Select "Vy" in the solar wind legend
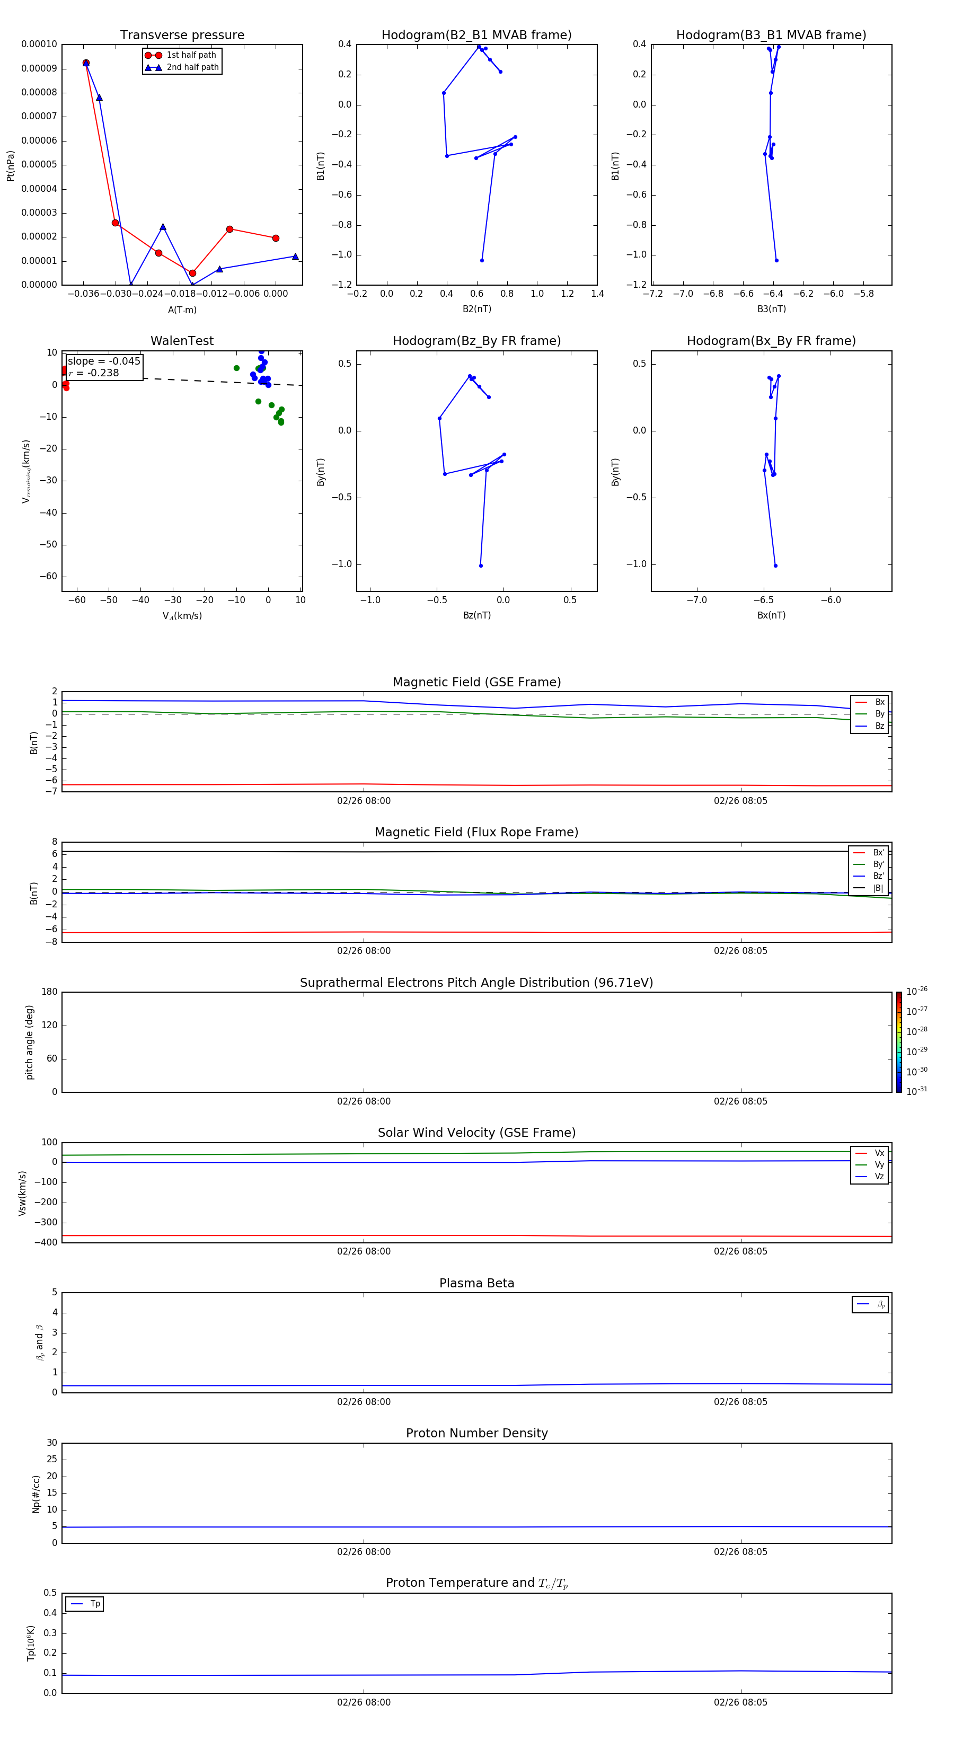954x1749 pixels. coord(870,1164)
